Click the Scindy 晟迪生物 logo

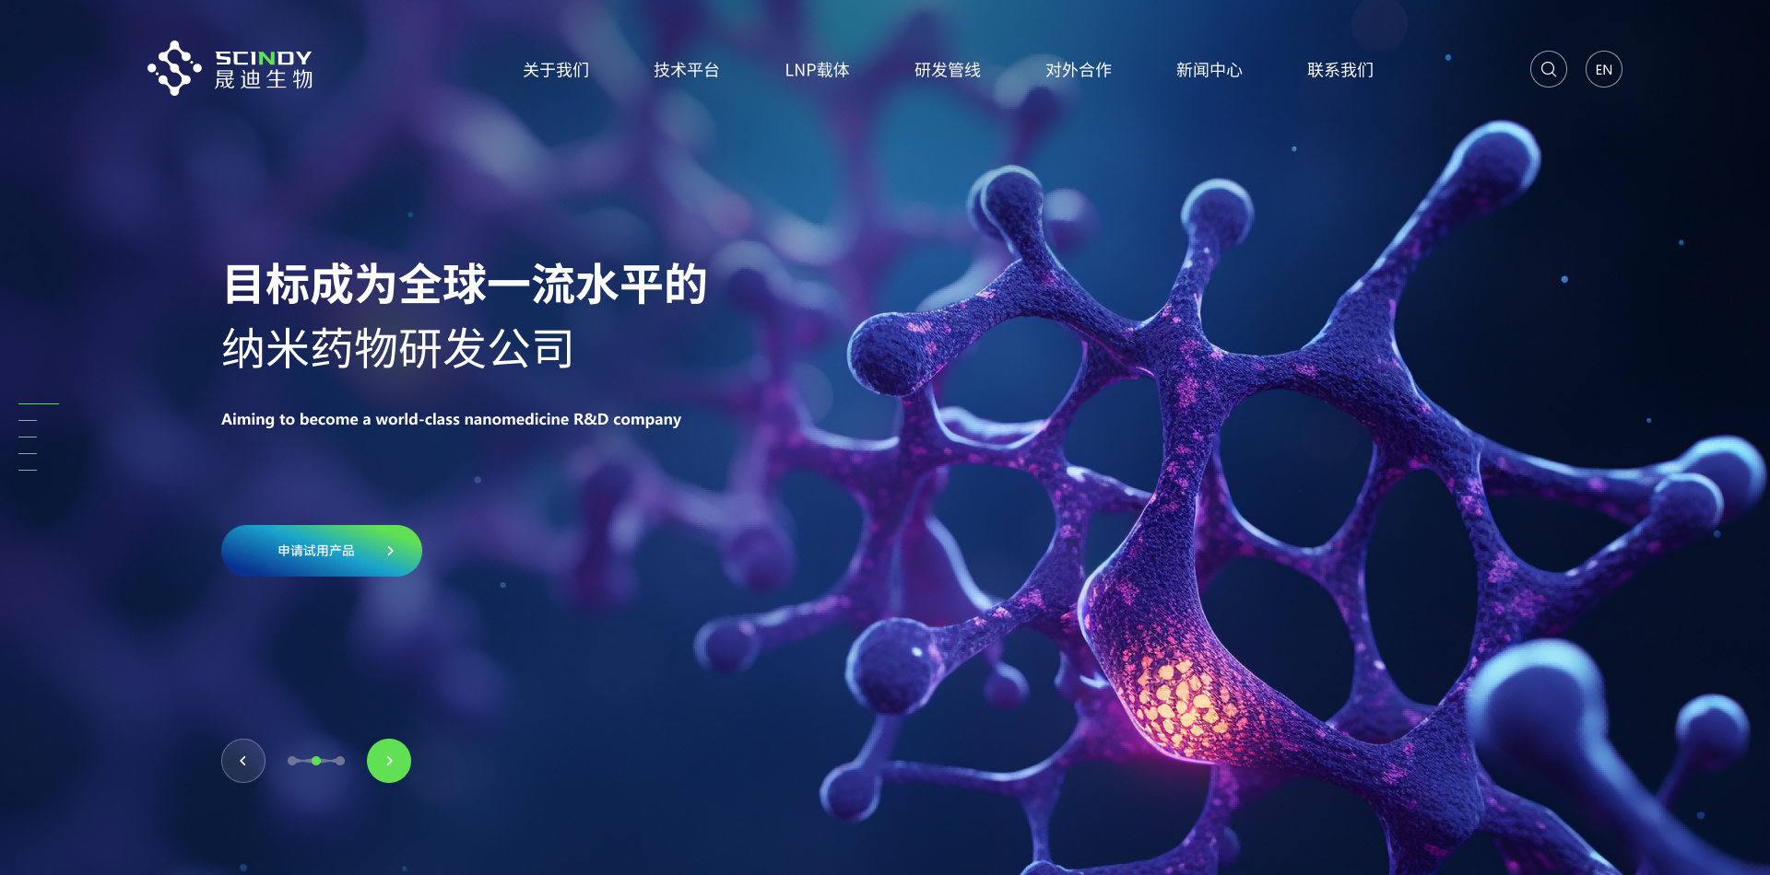230,68
